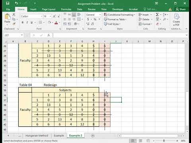Open Cell Styles menu
191x143 pixels.
click(x=112, y=24)
